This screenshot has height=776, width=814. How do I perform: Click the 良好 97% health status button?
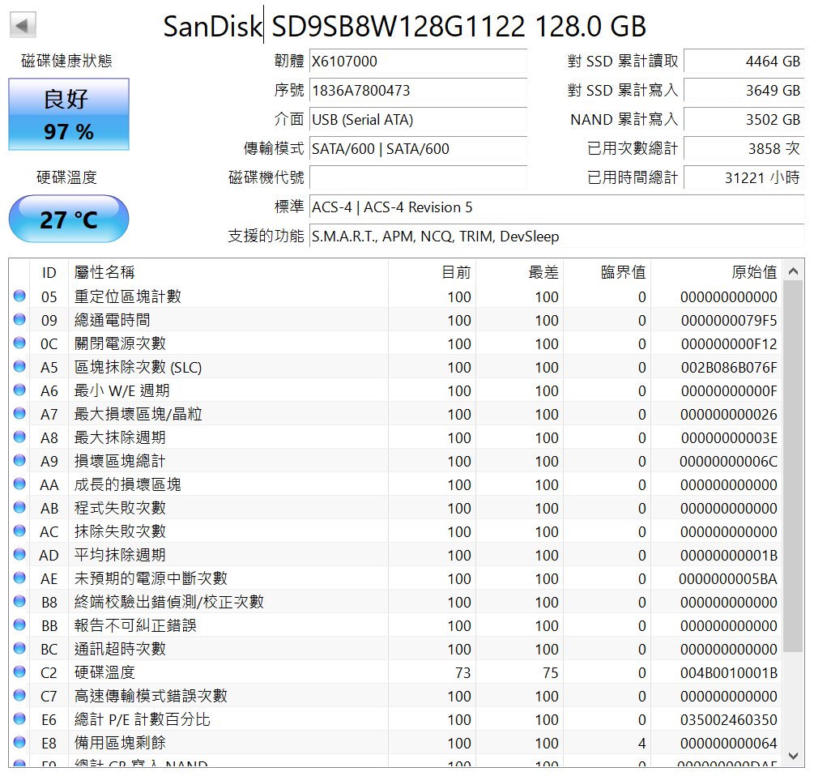click(69, 114)
